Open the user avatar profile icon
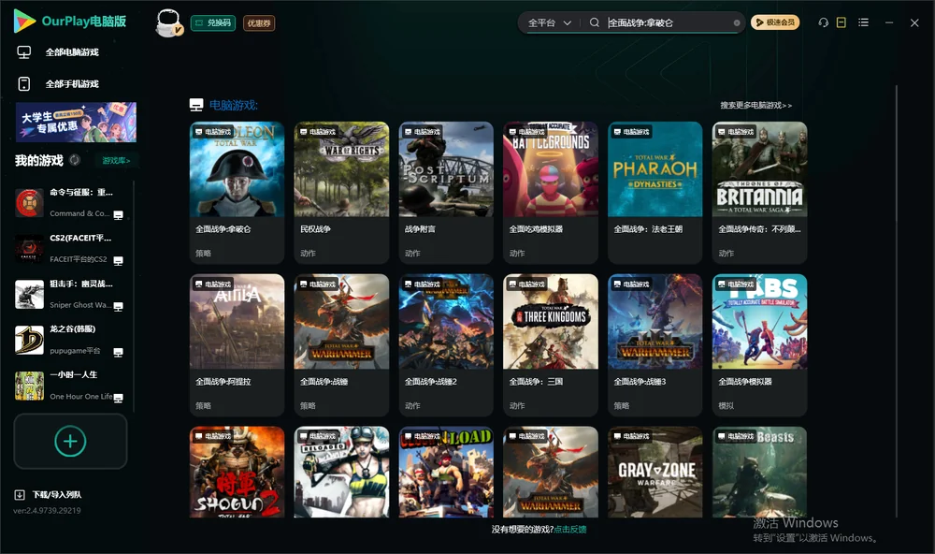The width and height of the screenshot is (935, 554). click(168, 22)
